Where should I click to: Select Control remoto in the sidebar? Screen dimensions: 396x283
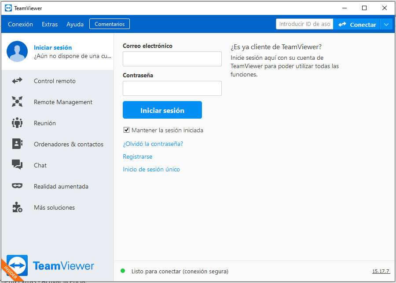(58, 81)
